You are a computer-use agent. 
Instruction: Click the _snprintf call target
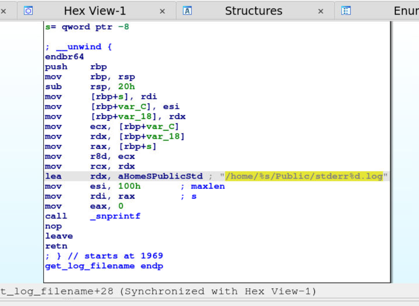click(115, 216)
